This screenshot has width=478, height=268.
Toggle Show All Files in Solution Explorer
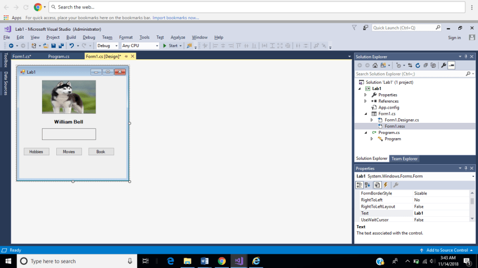(x=432, y=65)
